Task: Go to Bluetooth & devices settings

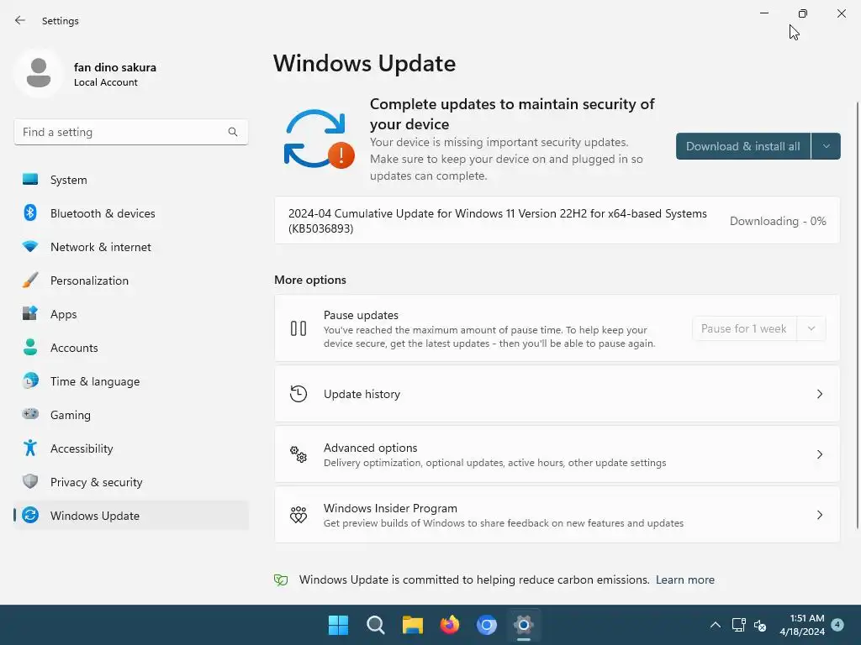Action: coord(131,212)
